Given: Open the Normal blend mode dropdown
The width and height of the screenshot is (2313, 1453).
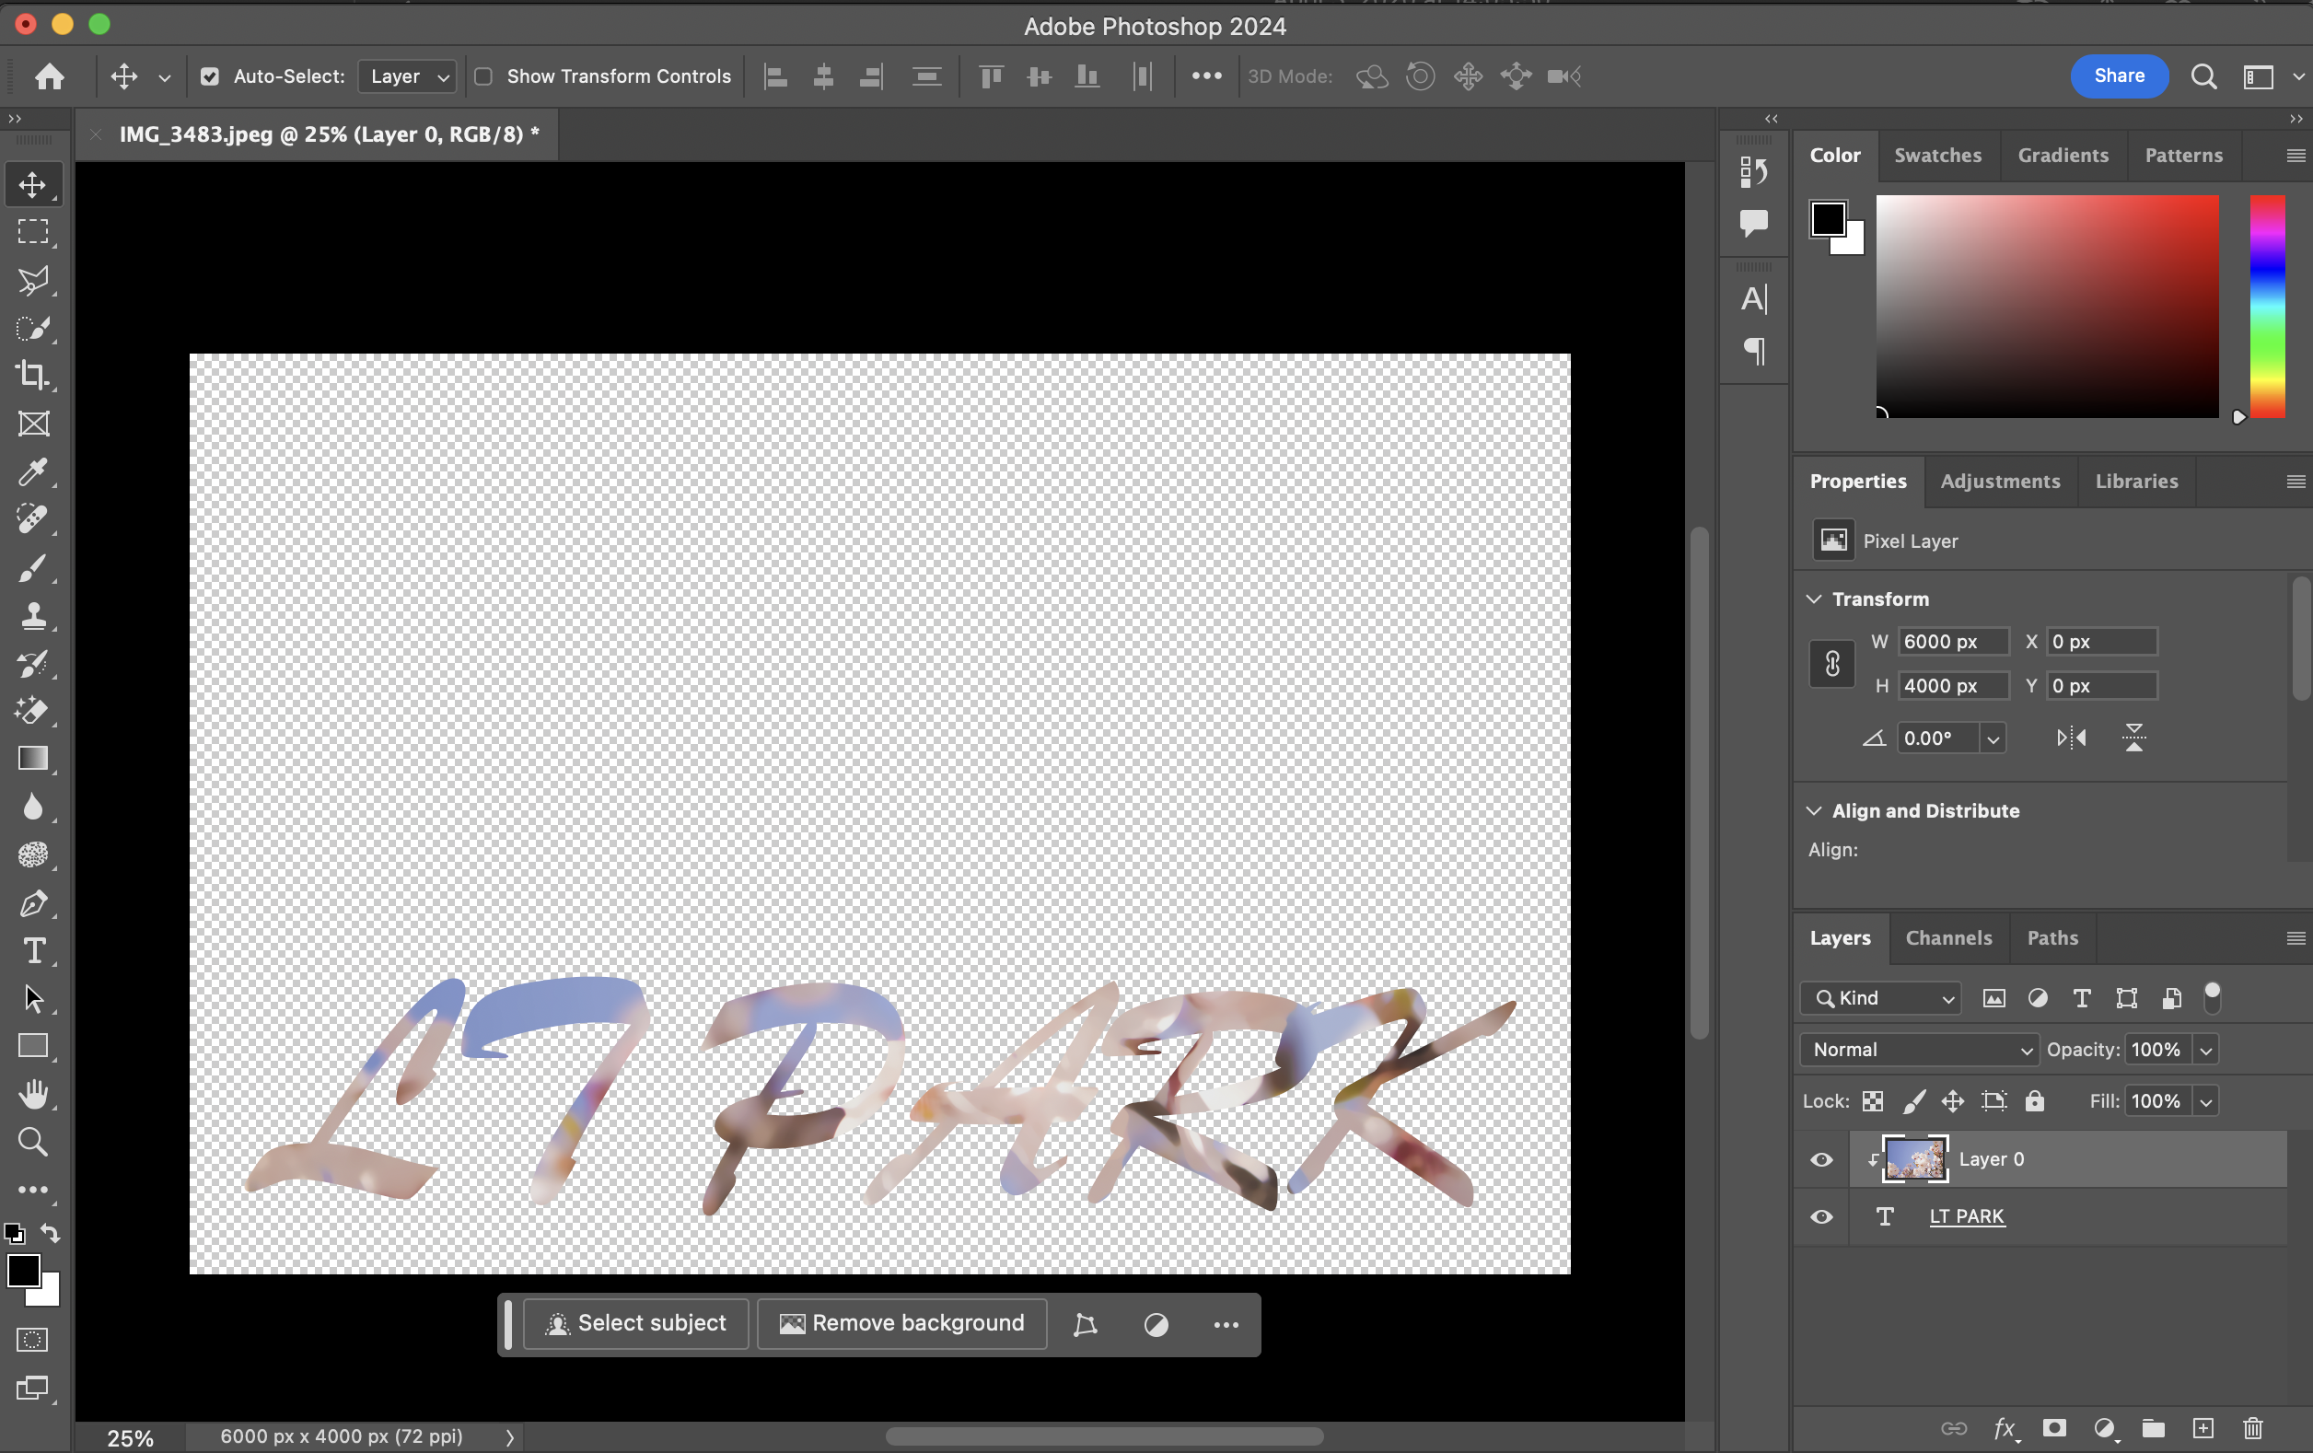Looking at the screenshot, I should pos(1918,1050).
